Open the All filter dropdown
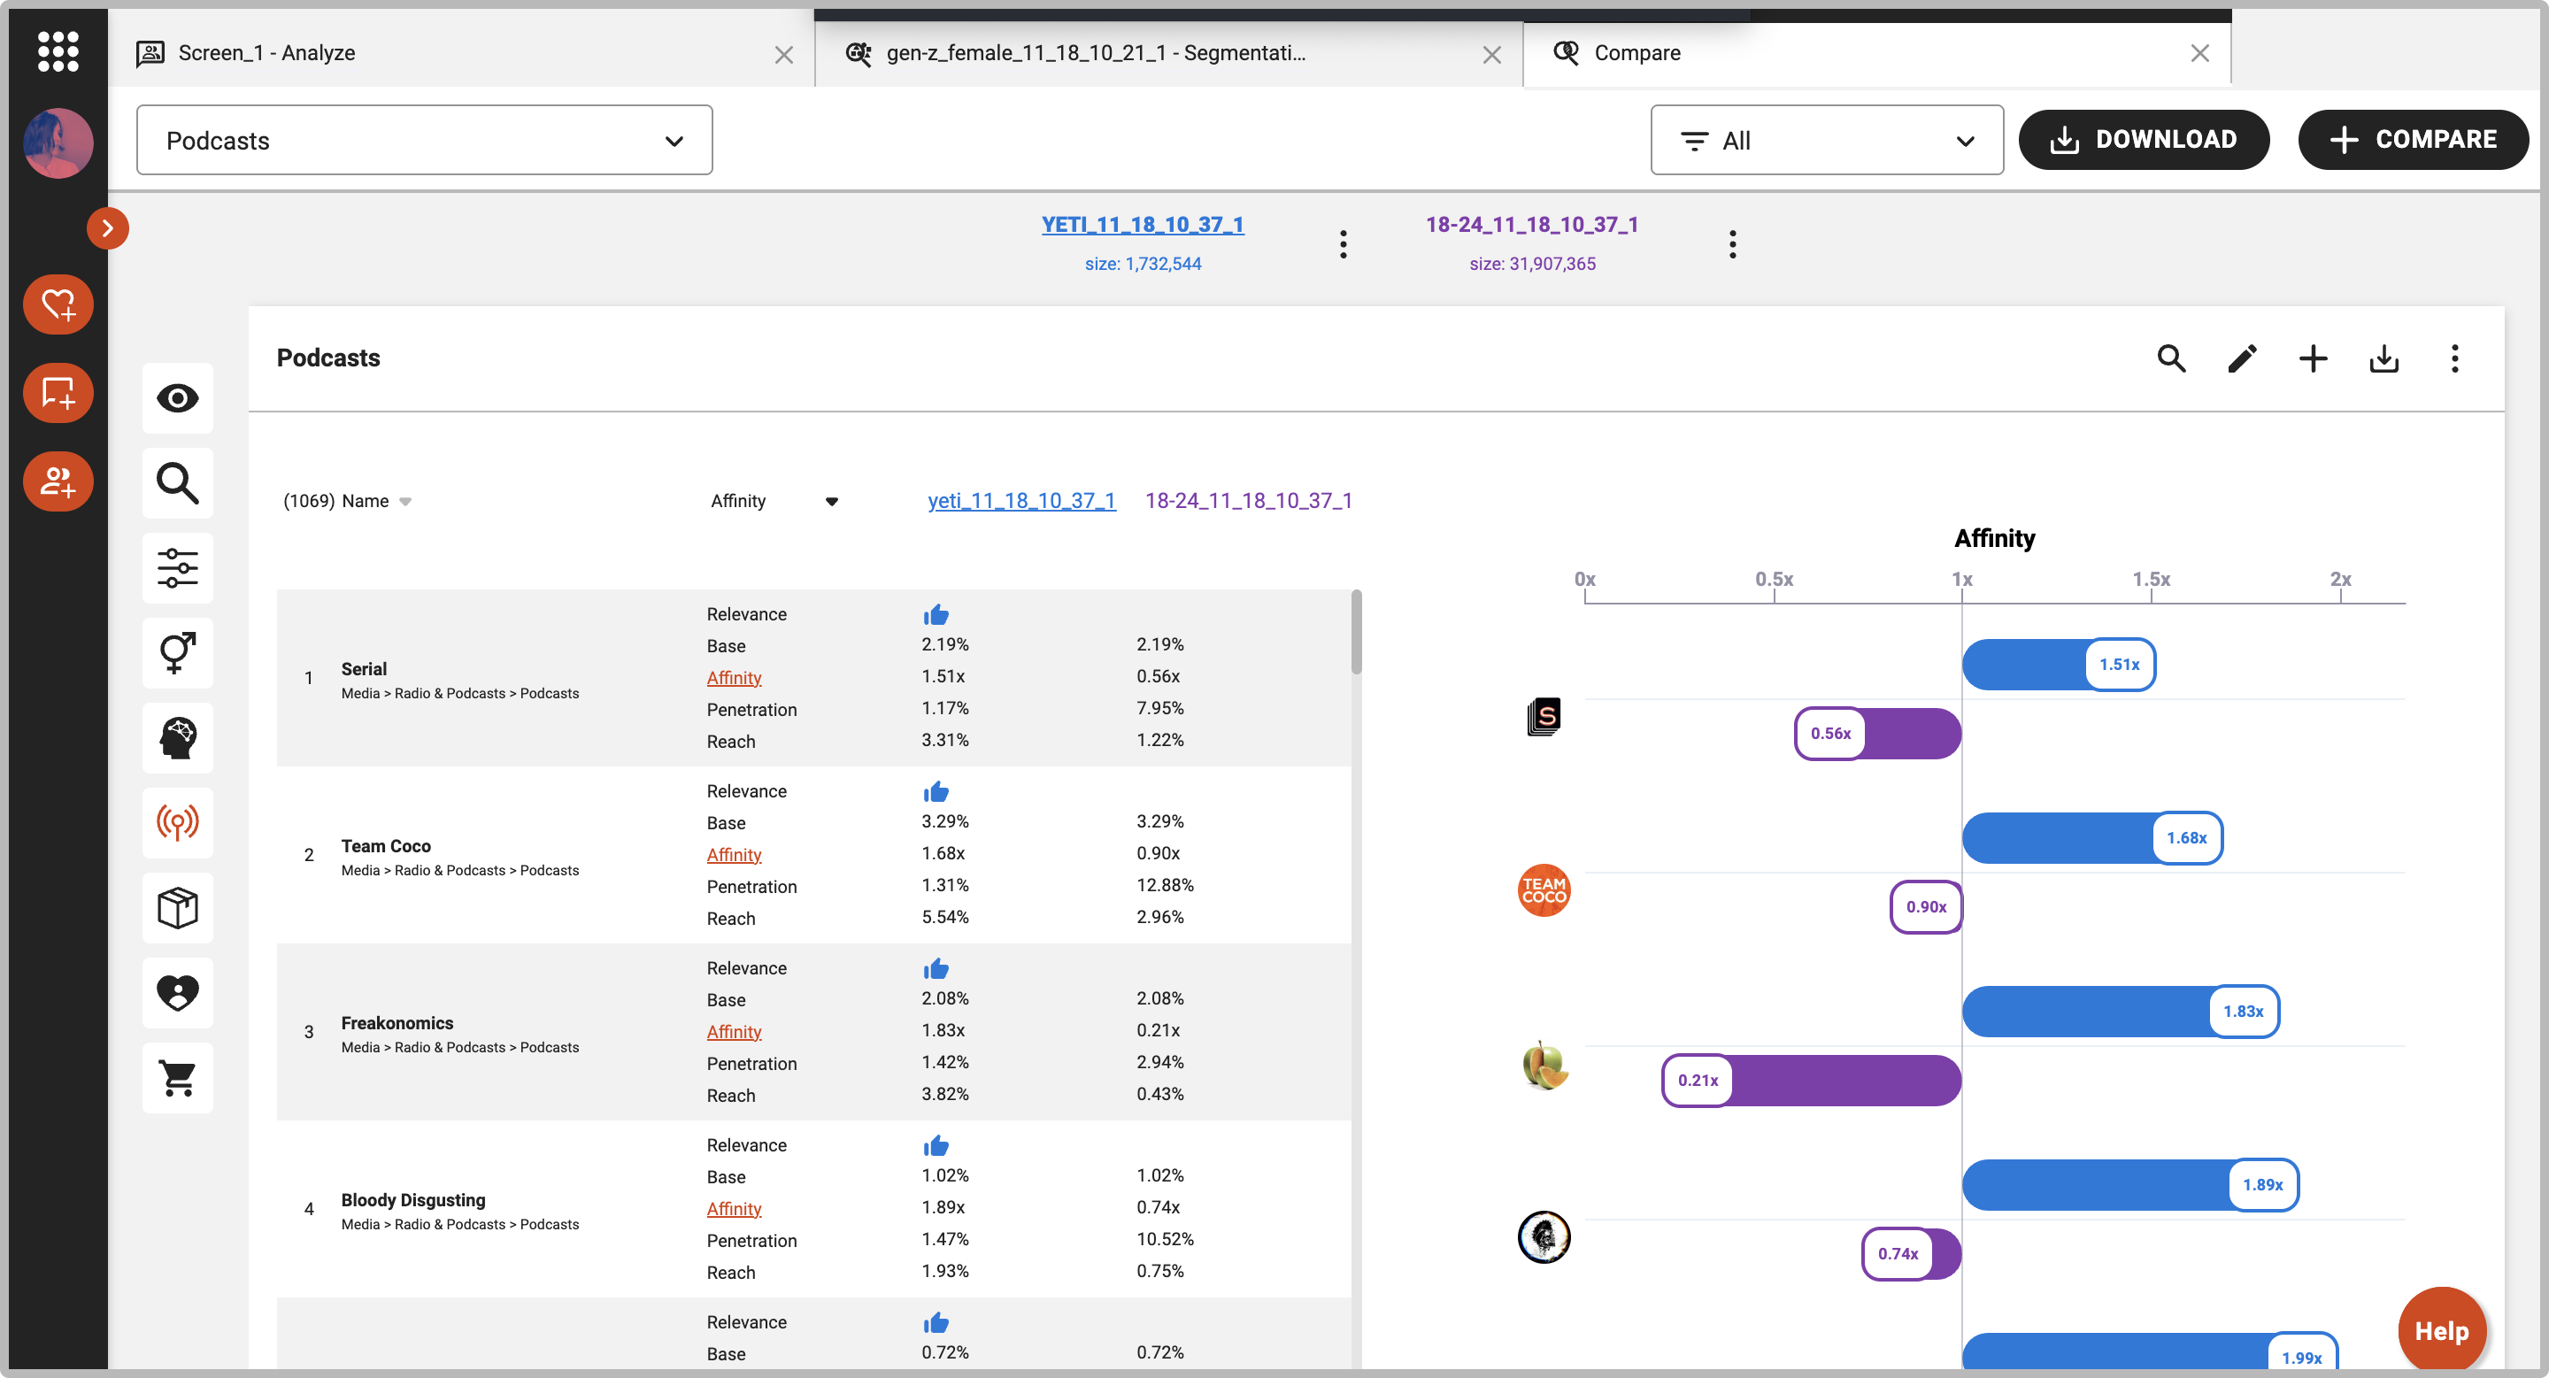The height and width of the screenshot is (1378, 2549). tap(1826, 141)
